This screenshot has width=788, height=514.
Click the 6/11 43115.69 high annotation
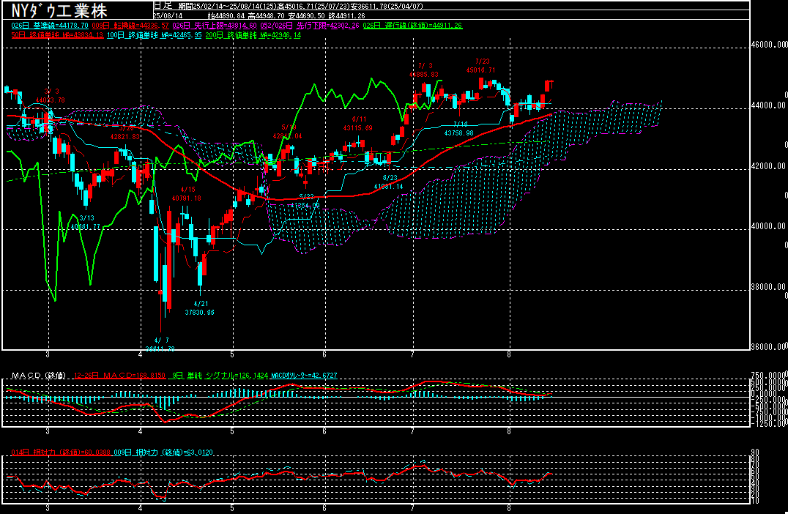pyautogui.click(x=358, y=124)
